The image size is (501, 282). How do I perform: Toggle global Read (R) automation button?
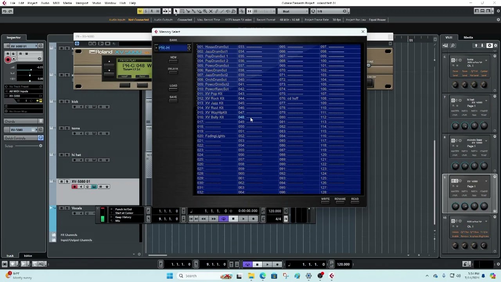pyautogui.click(x=152, y=11)
